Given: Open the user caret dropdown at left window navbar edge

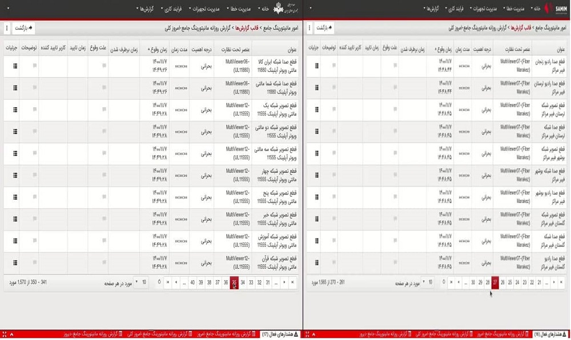Looking at the screenshot, I should point(8,8).
